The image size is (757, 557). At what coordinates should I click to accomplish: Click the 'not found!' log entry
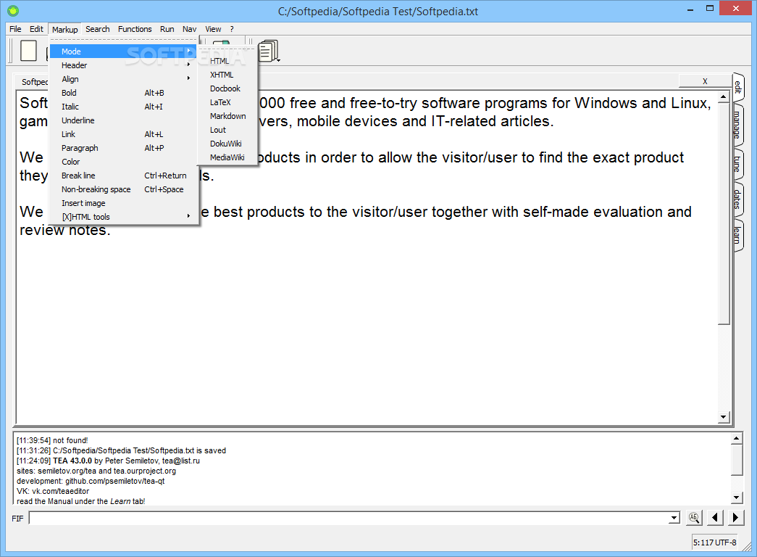pos(52,440)
